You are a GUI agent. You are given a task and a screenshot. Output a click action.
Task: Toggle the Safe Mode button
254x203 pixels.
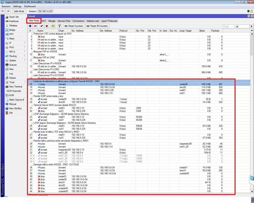click(19, 11)
